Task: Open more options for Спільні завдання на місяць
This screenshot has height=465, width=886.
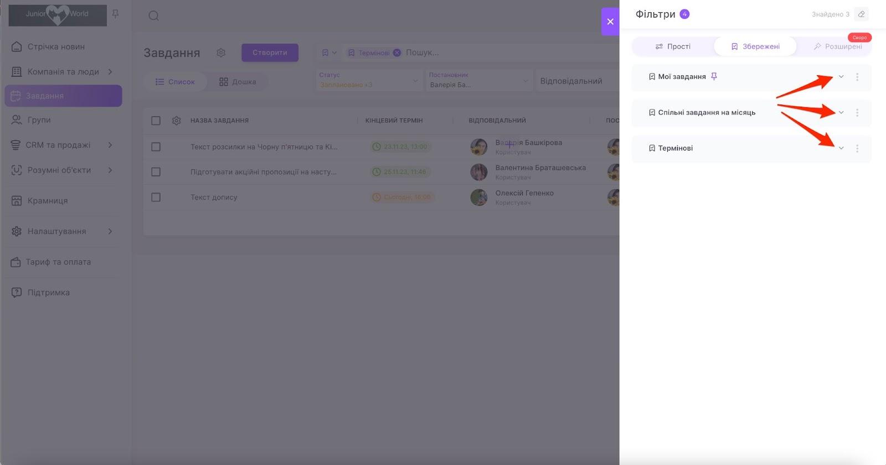Action: [x=857, y=113]
